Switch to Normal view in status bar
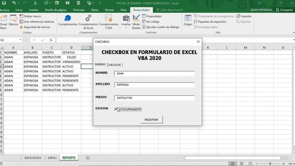 232,164
